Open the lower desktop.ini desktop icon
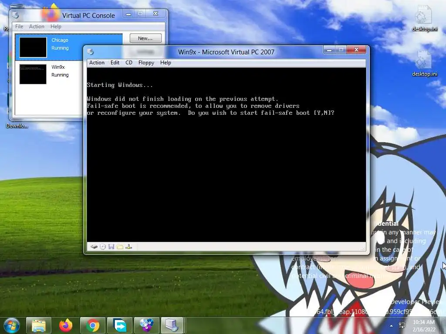446x334 pixels. tap(424, 64)
